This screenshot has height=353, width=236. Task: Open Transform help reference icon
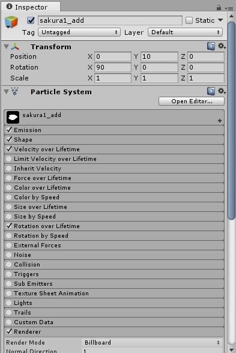pos(211,46)
